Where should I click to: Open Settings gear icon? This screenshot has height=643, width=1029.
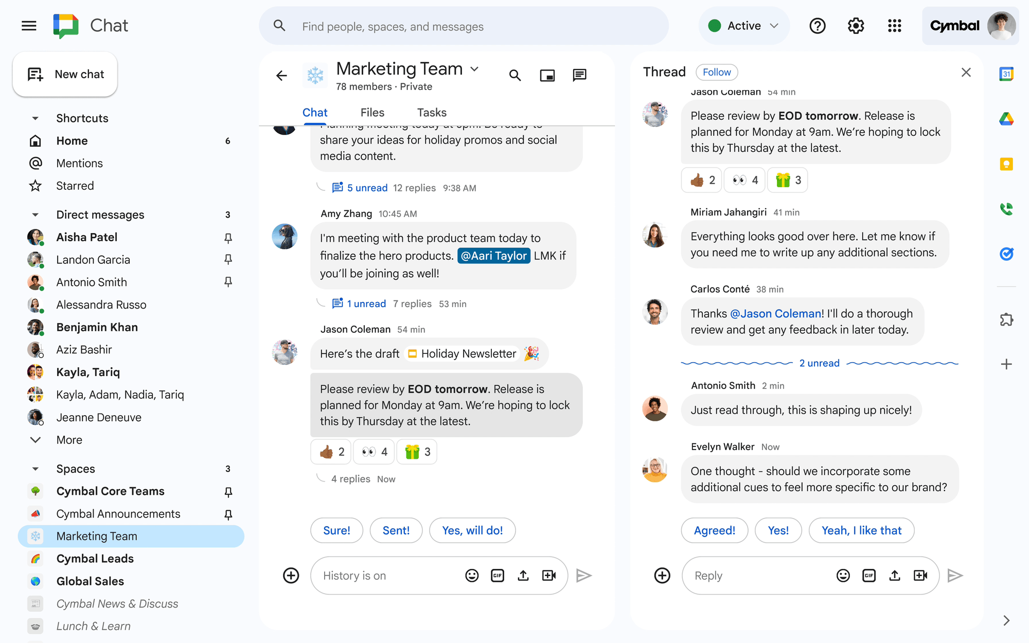[x=856, y=26]
